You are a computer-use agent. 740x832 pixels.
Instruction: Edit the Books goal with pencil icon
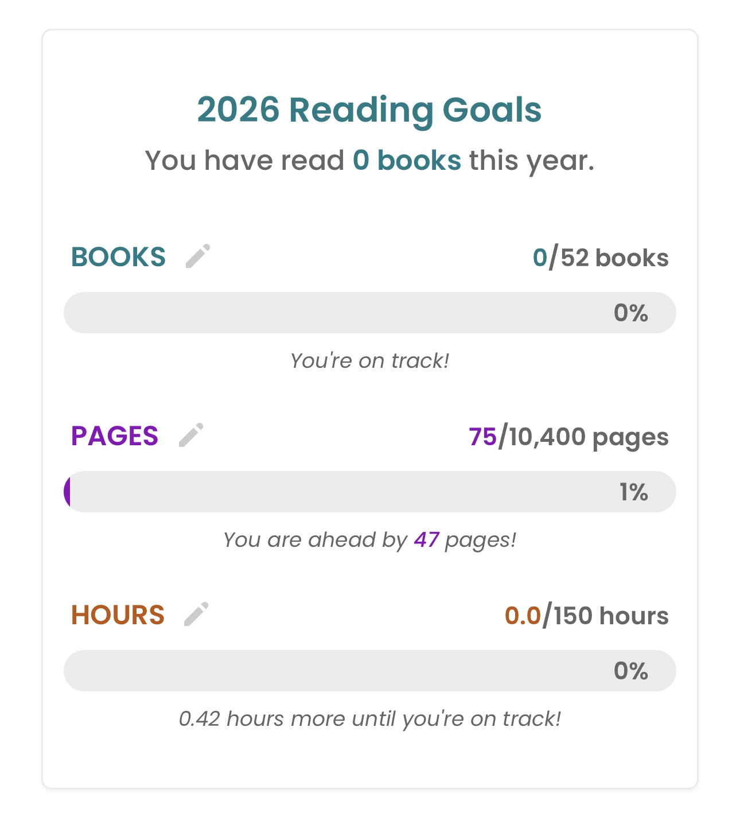pyautogui.click(x=198, y=256)
